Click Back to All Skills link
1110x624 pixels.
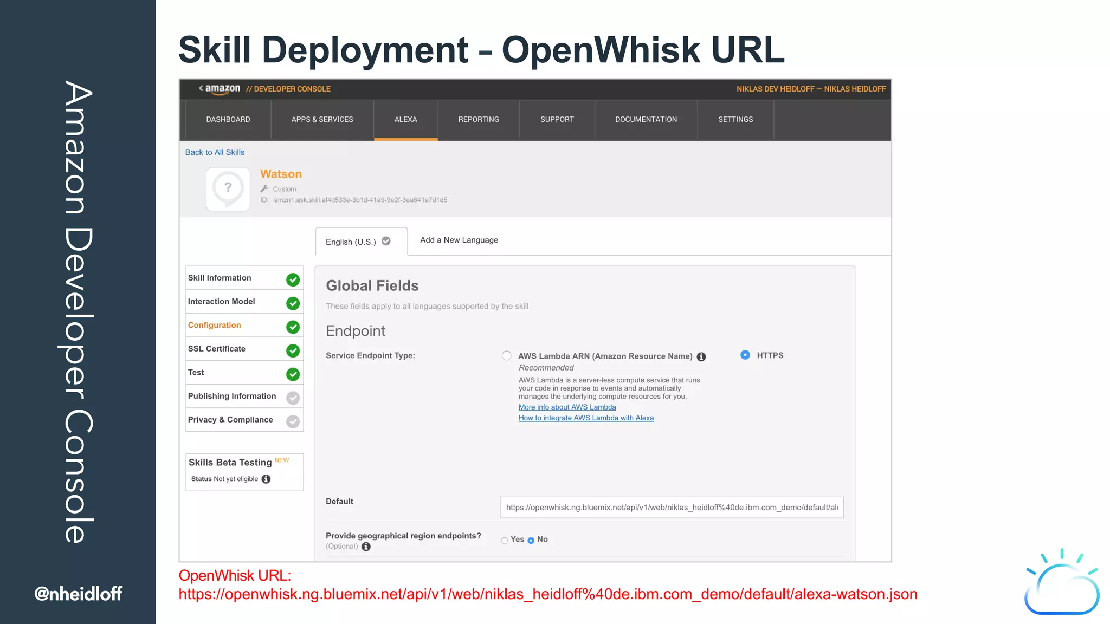(215, 152)
